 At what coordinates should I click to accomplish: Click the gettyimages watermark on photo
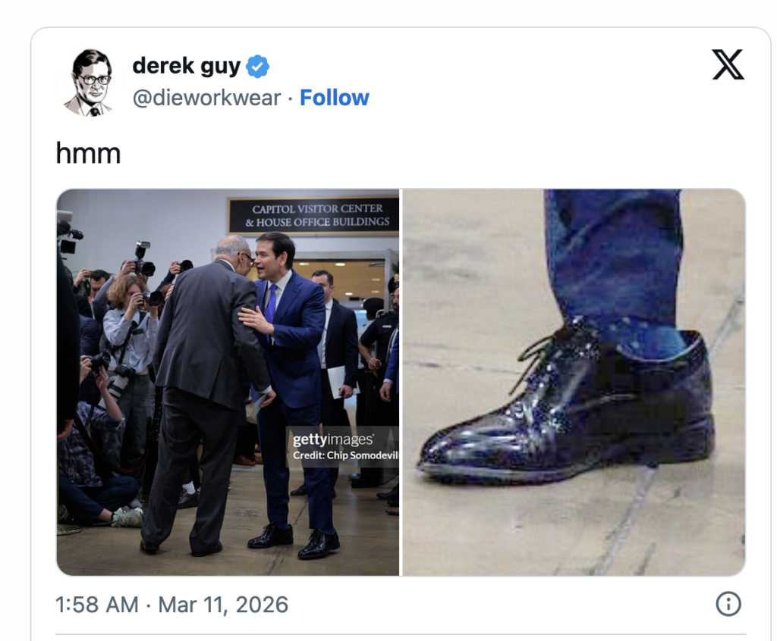(332, 439)
